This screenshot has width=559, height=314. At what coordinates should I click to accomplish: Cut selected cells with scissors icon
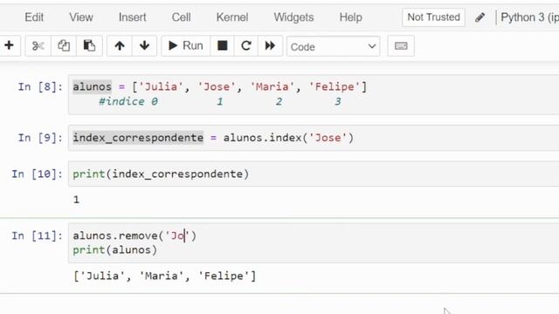pyautogui.click(x=38, y=45)
